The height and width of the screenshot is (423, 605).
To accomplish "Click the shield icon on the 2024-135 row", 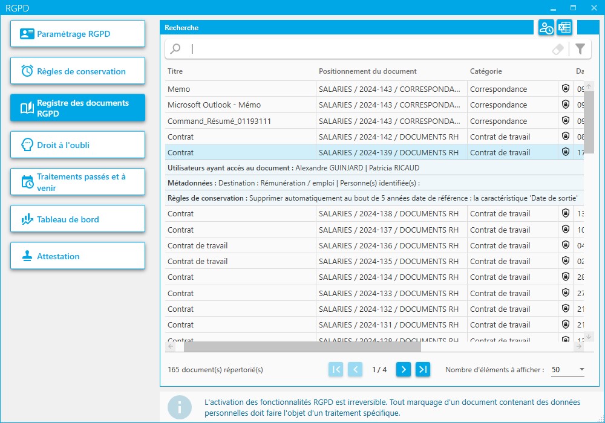I will [x=566, y=261].
